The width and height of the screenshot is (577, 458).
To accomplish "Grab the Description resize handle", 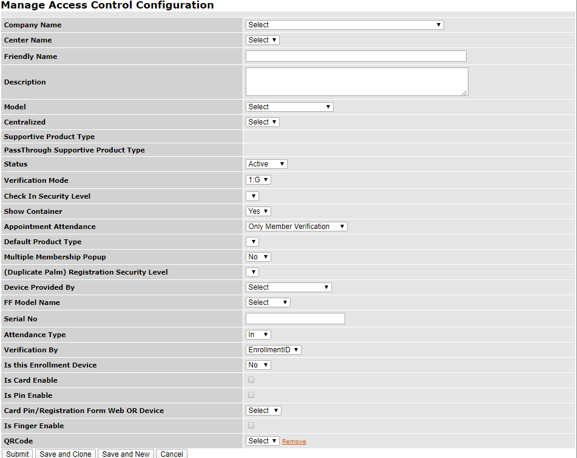I will click(x=464, y=93).
